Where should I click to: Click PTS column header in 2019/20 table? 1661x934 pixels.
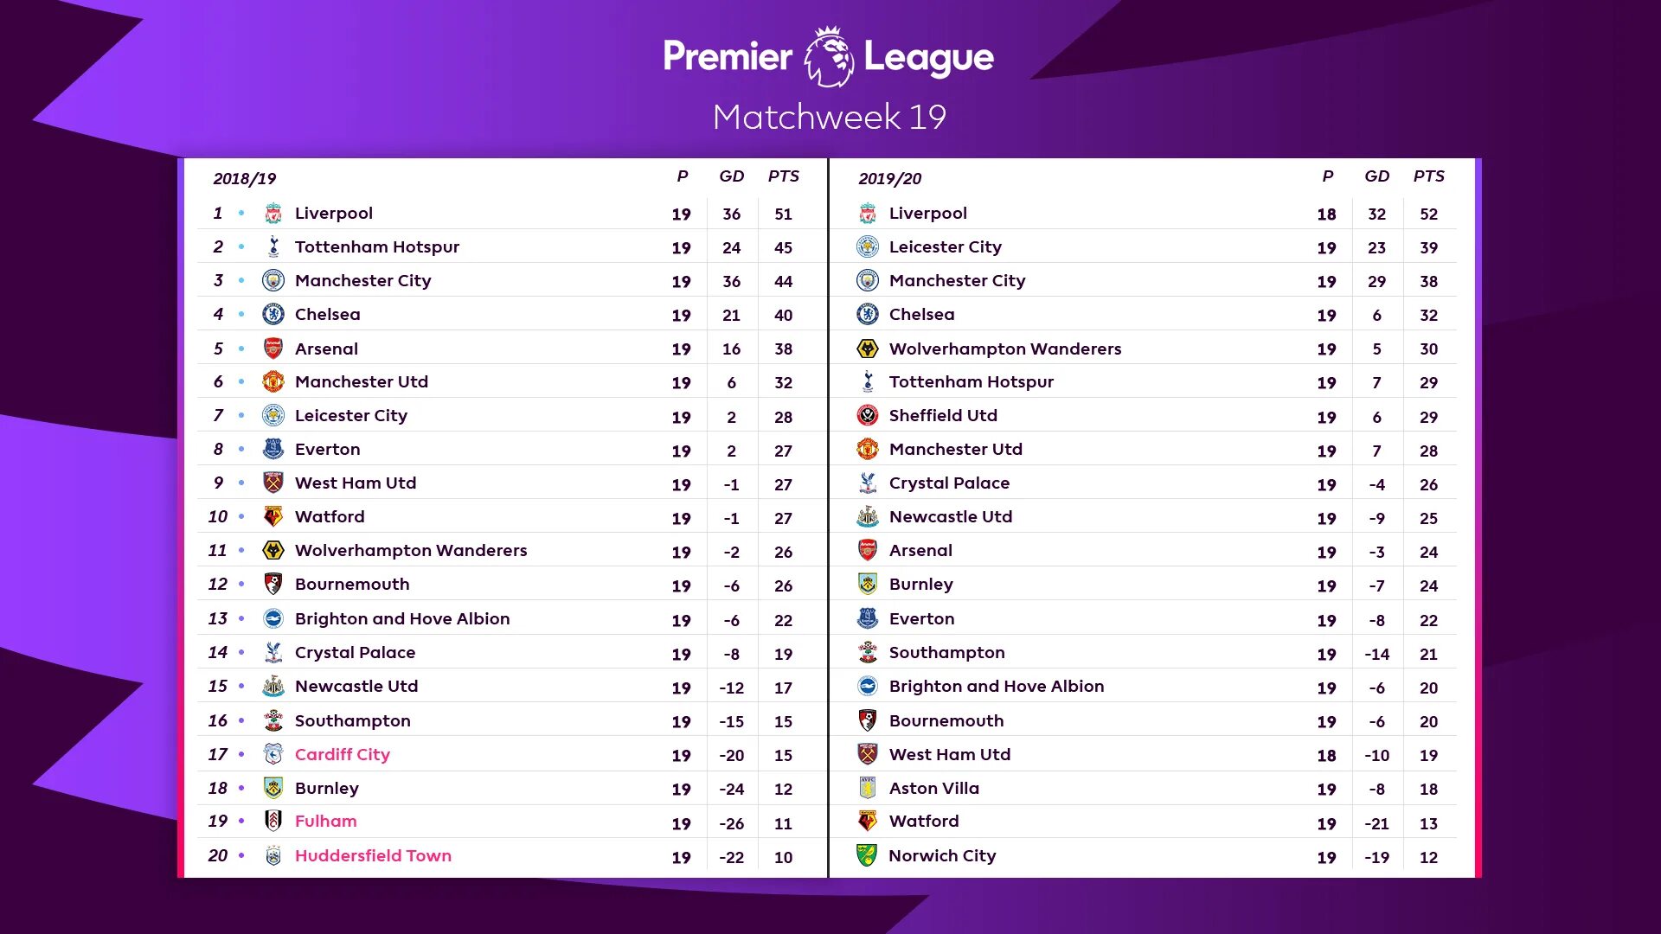[1429, 176]
